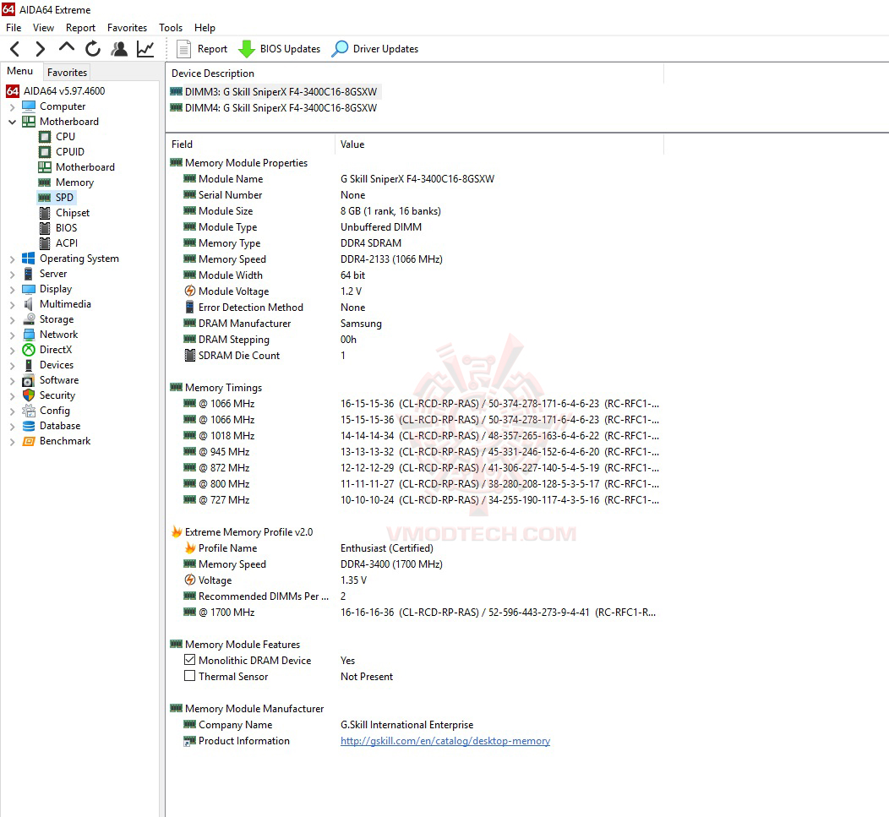Image resolution: width=889 pixels, height=817 pixels.
Task: Select the Memory tree item
Action: pyautogui.click(x=66, y=182)
